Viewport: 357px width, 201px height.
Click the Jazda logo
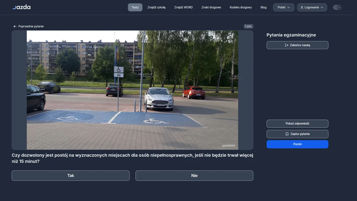[21, 7]
